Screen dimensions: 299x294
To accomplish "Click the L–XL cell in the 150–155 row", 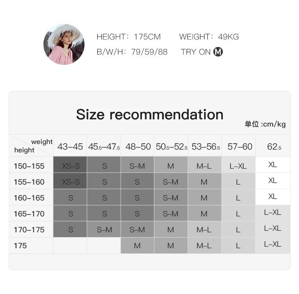I will click(x=238, y=164).
